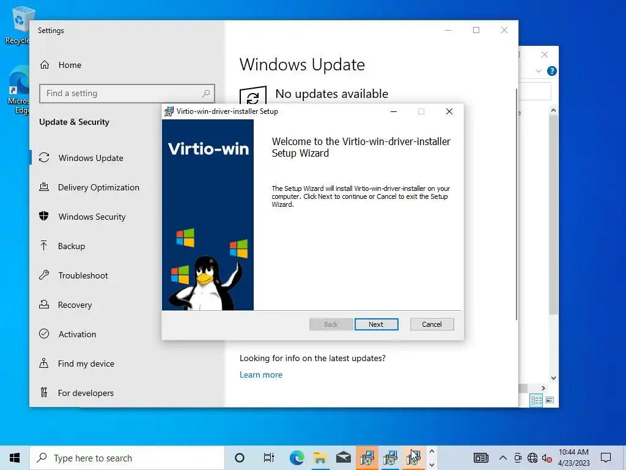Launch Microsoft Edge from the taskbar
Screen dimensions: 626x470
click(296, 458)
